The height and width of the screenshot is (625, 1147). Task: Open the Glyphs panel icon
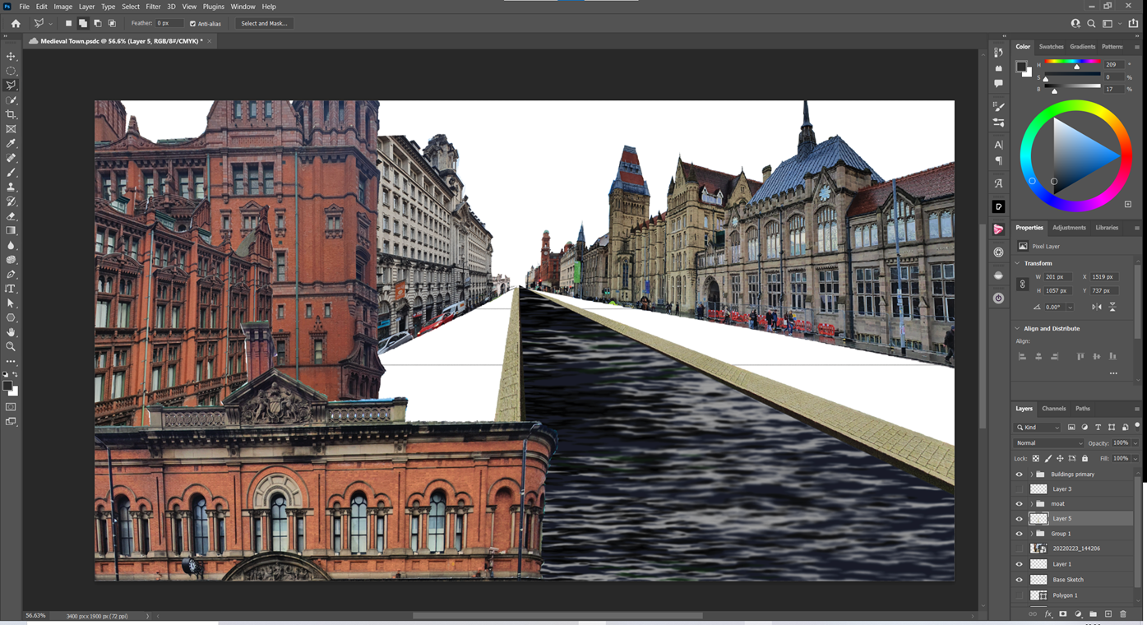point(998,184)
